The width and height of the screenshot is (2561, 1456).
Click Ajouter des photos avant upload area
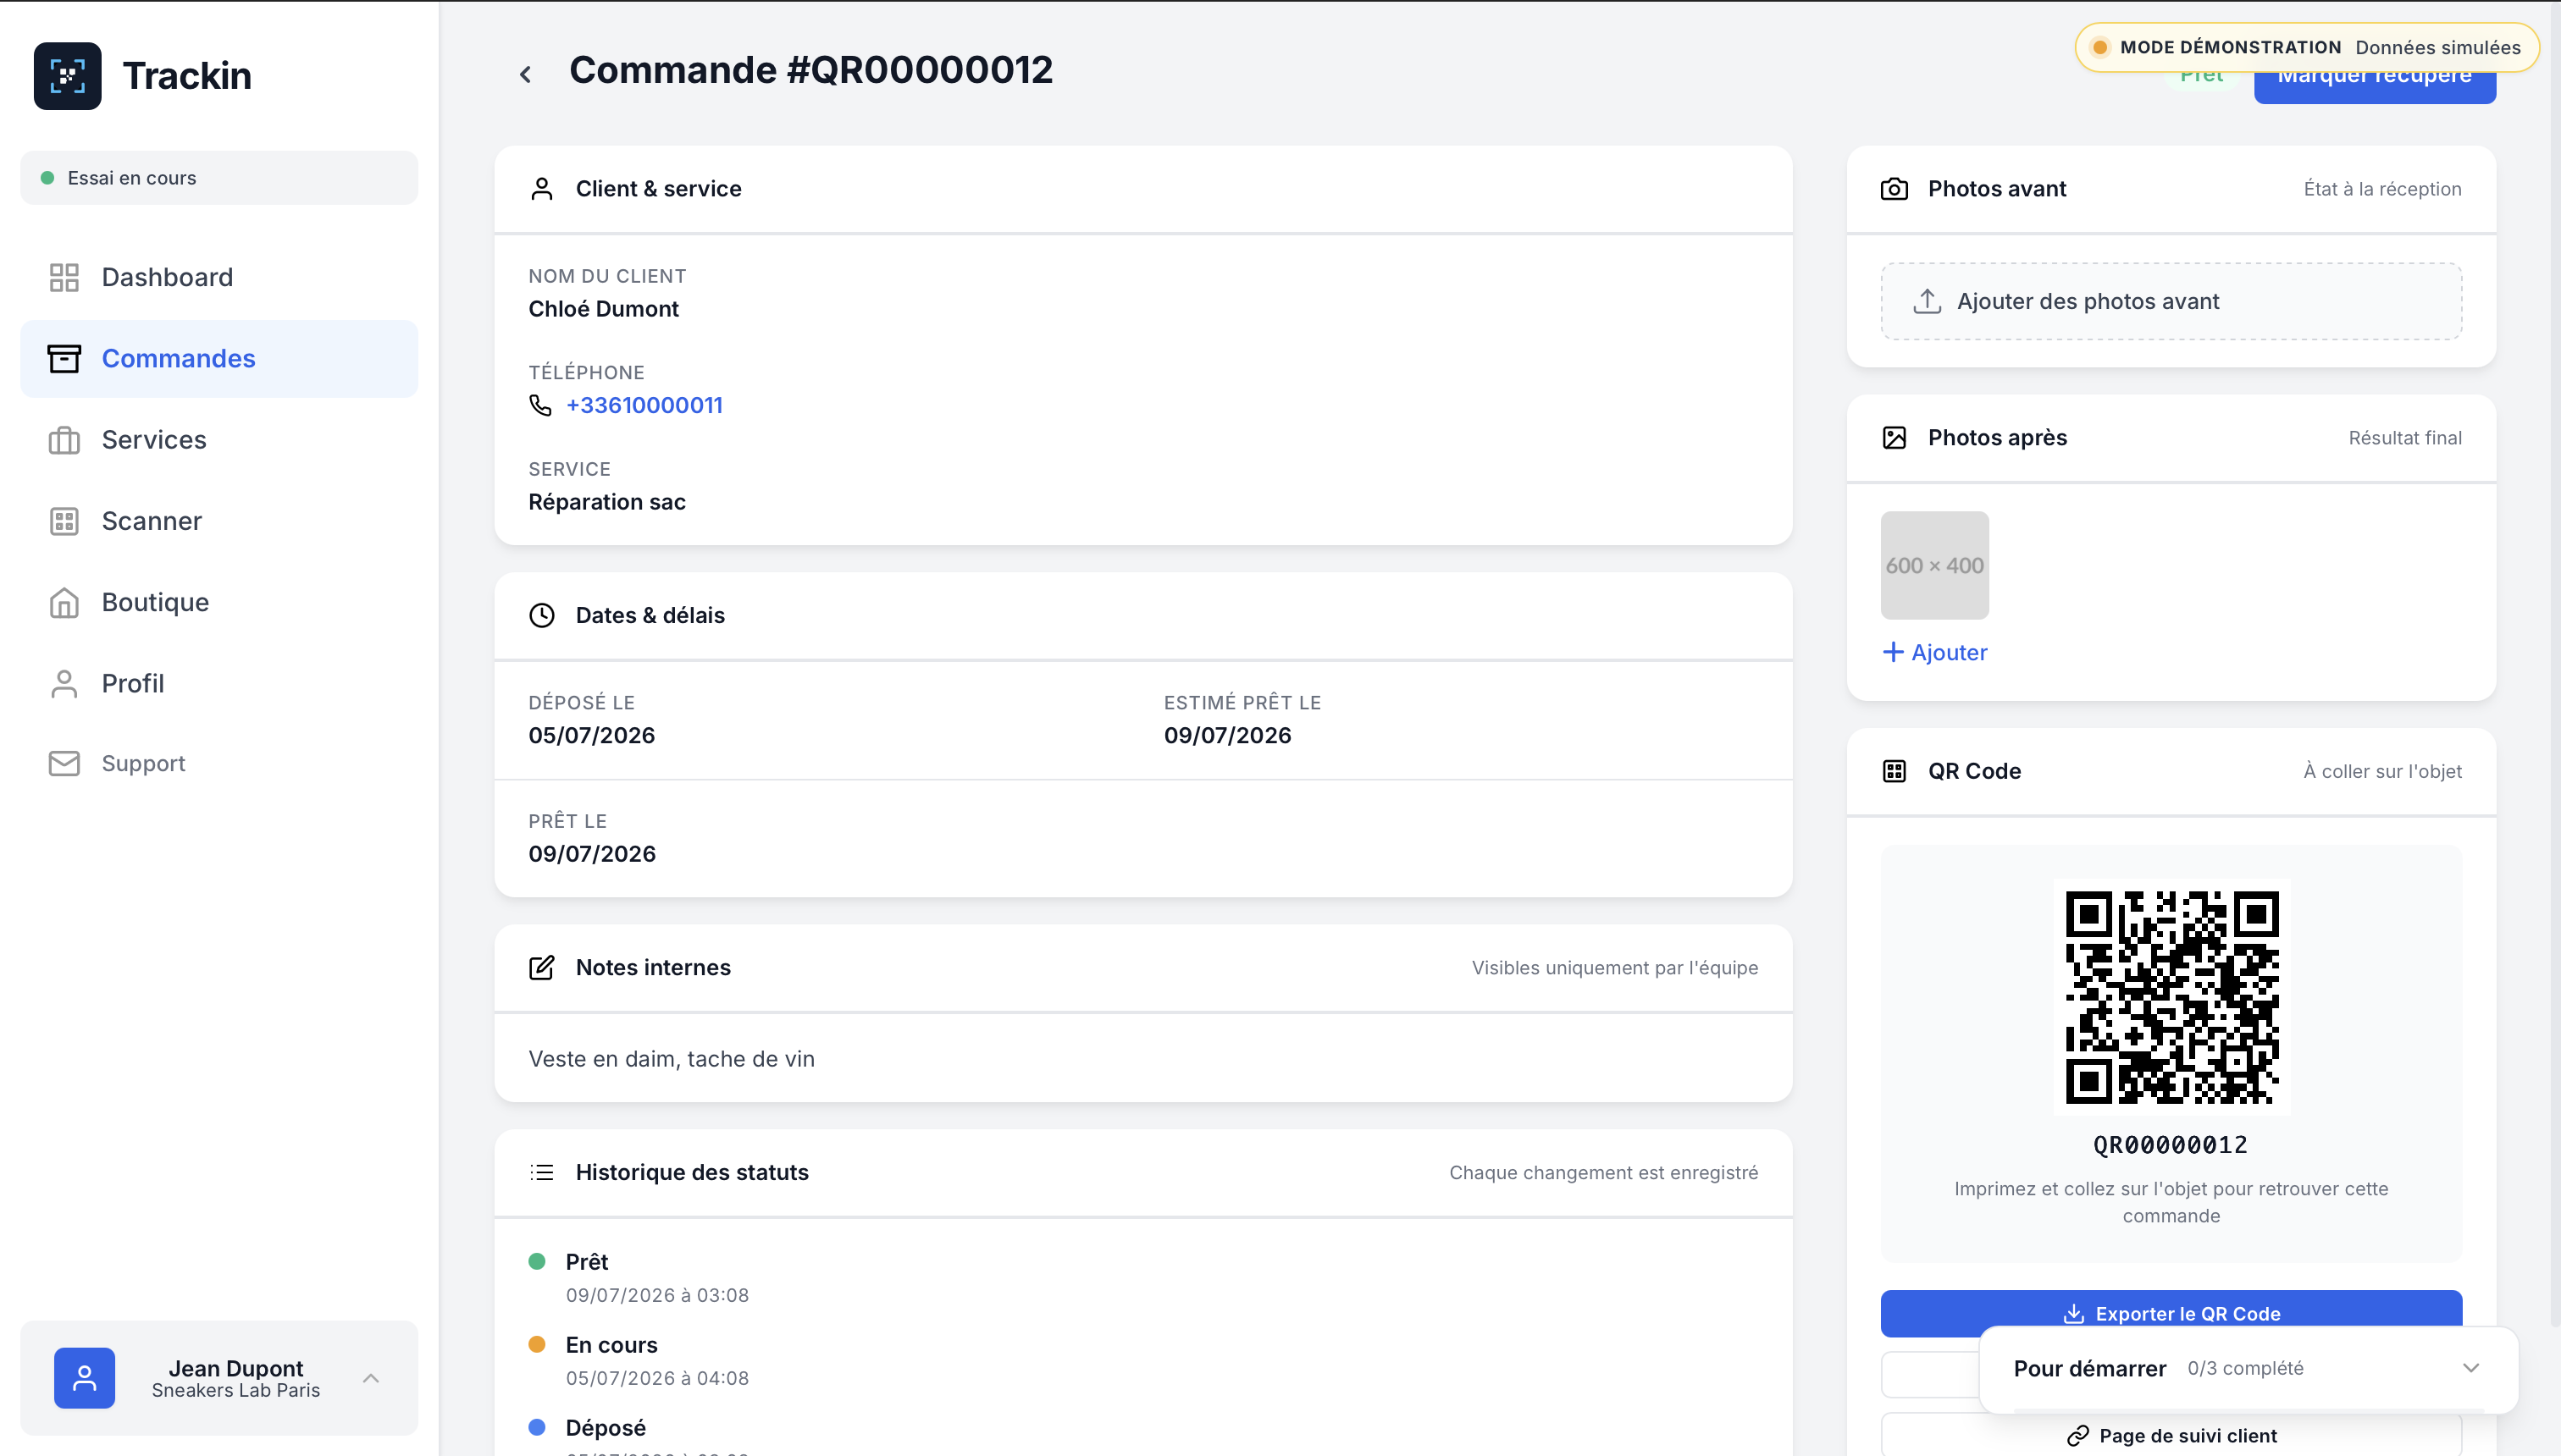pyautogui.click(x=2171, y=301)
